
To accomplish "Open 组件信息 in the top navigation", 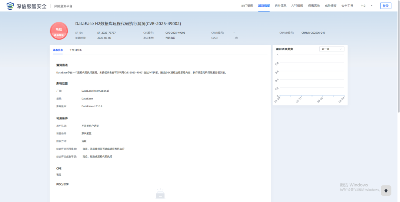I will click(281, 6).
